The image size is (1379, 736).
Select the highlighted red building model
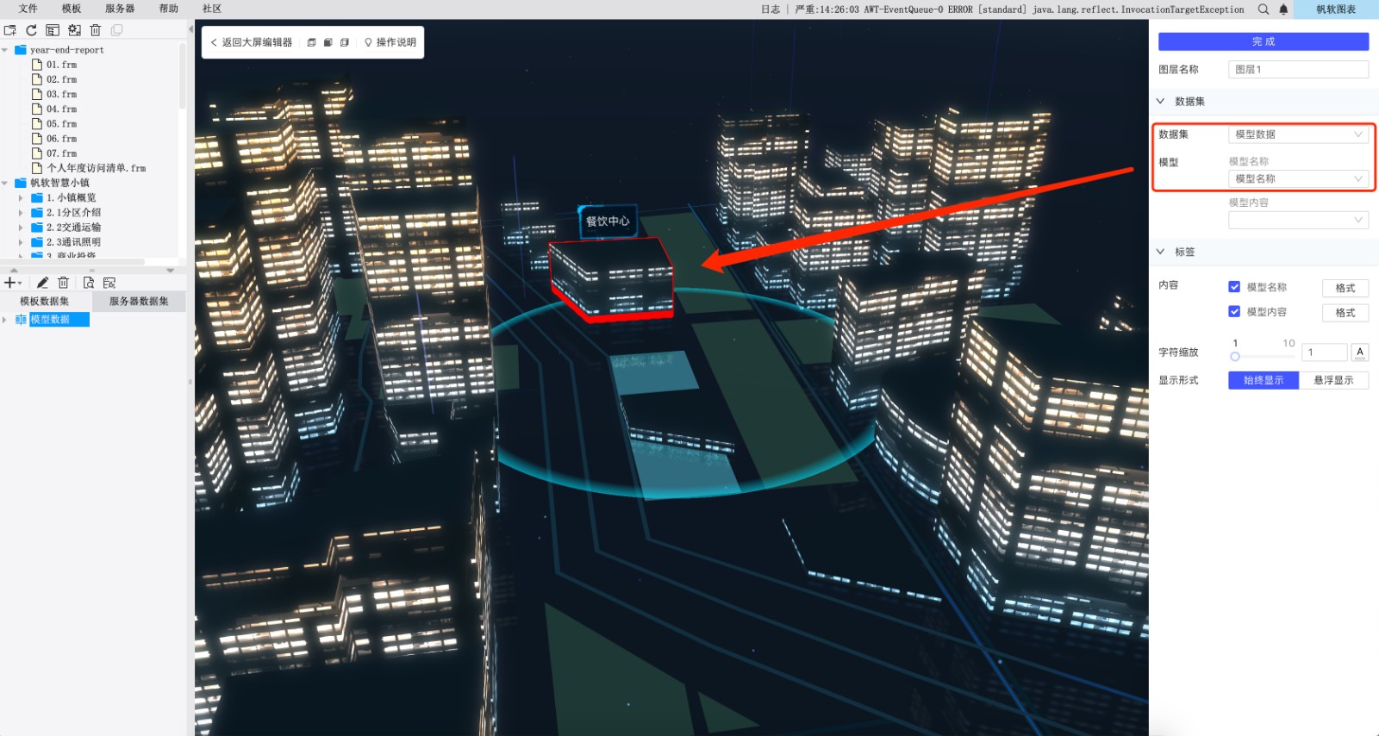[612, 280]
